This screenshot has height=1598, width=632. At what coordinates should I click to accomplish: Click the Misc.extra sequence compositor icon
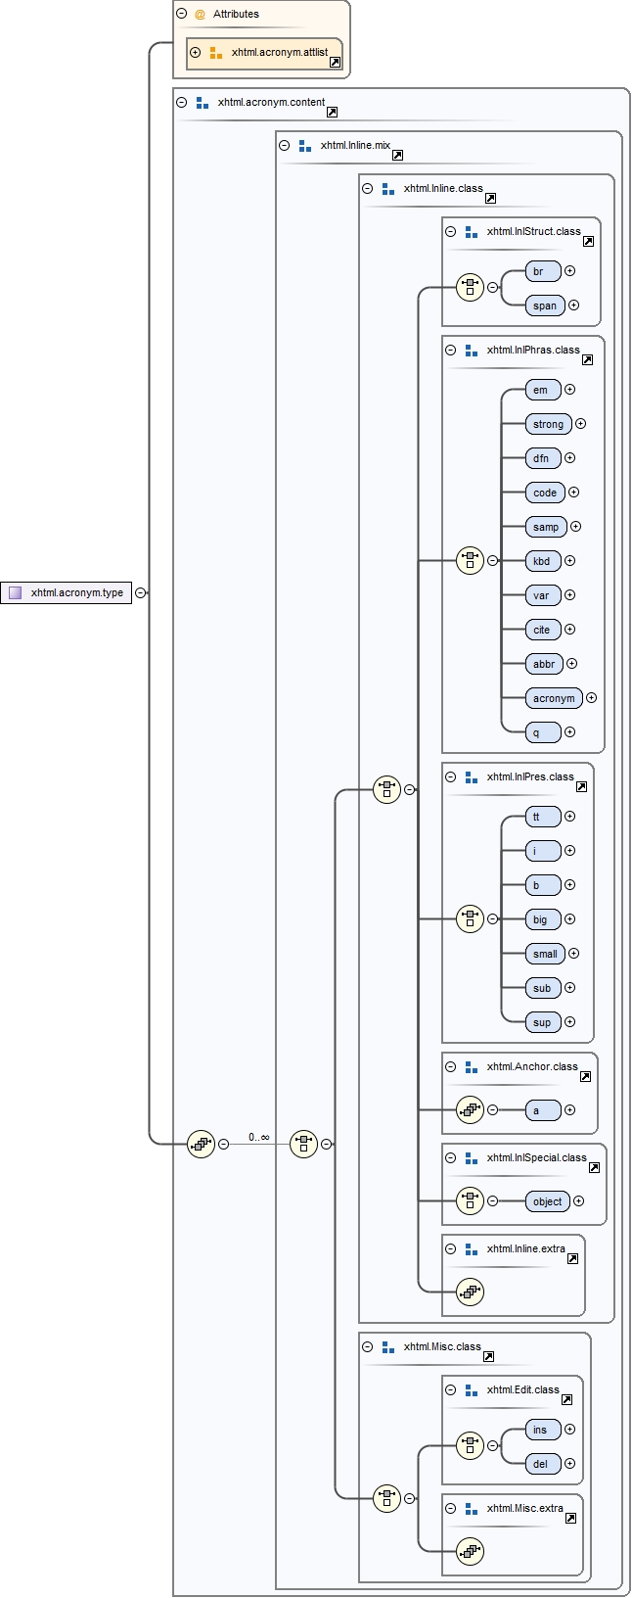coord(471,1551)
